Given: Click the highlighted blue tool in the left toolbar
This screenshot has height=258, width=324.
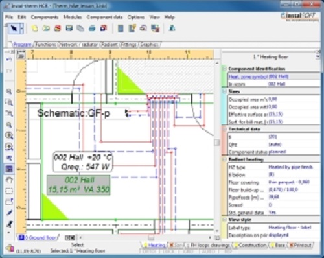Looking at the screenshot, I should (9, 169).
